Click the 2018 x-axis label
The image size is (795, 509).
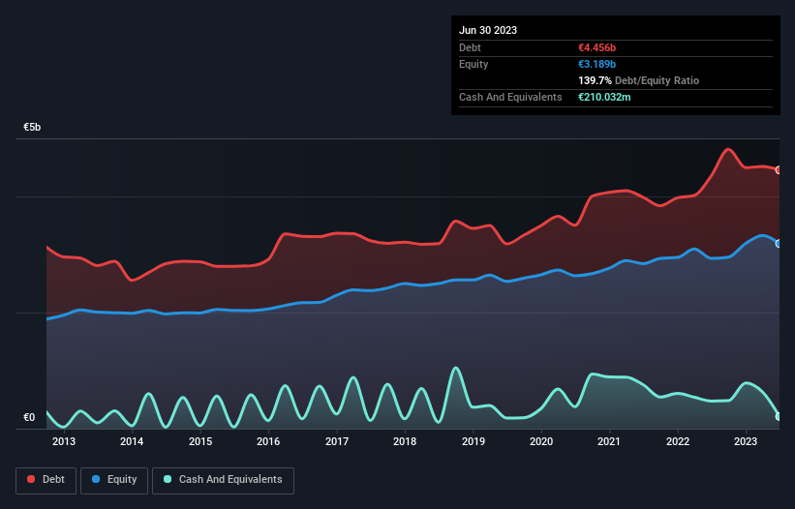405,441
